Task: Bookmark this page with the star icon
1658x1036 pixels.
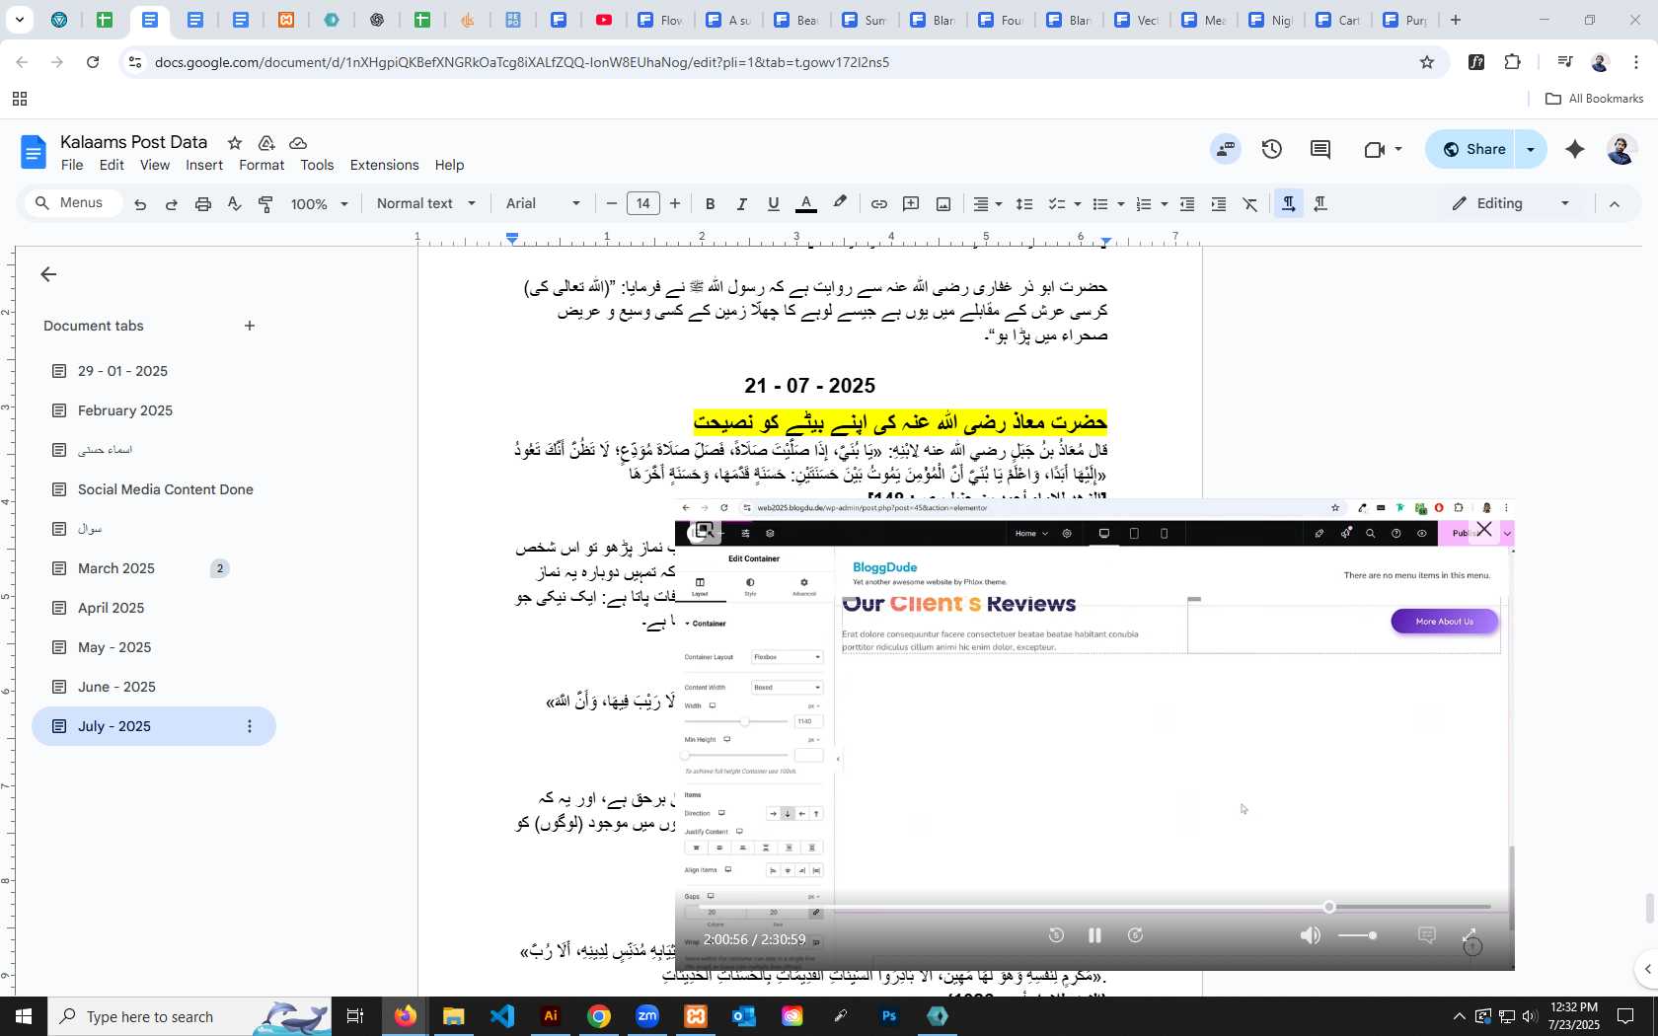Action: [1427, 62]
